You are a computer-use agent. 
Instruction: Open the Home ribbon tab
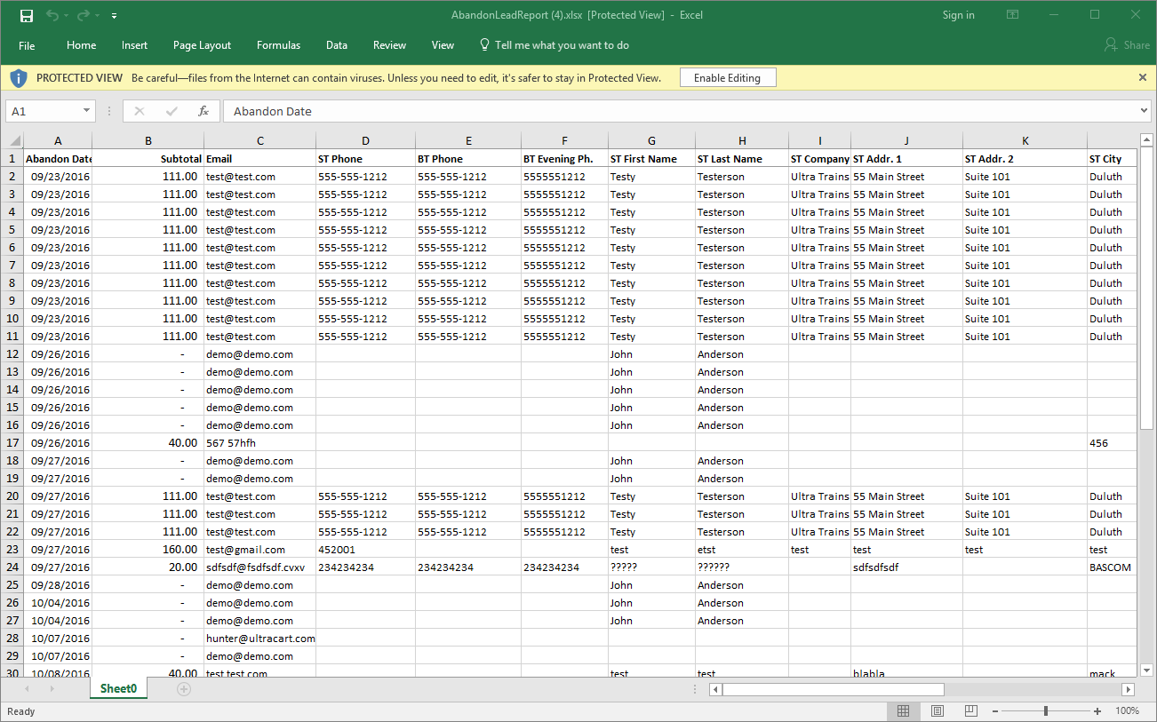[x=81, y=45]
